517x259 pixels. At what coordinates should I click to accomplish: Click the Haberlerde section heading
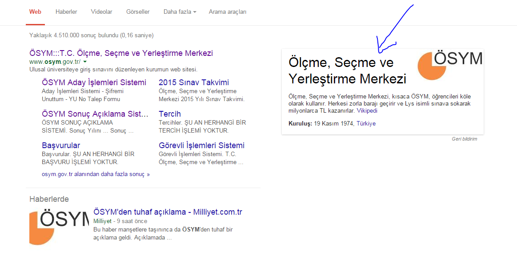[49, 199]
